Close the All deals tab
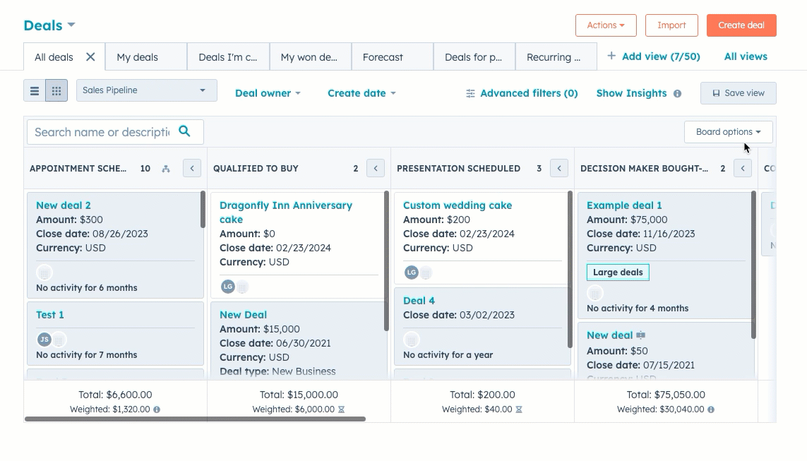Screen dimensions: 807x461 90,57
